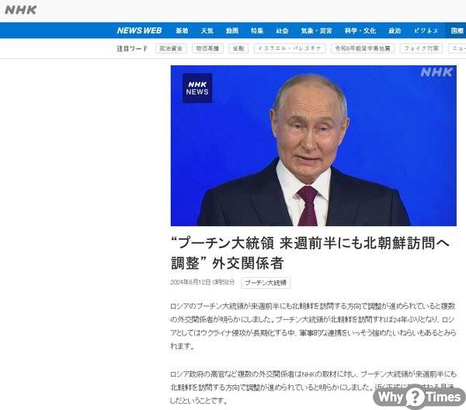
Task: Click the プーチン大統領 tag below headline
Action: coord(266,283)
